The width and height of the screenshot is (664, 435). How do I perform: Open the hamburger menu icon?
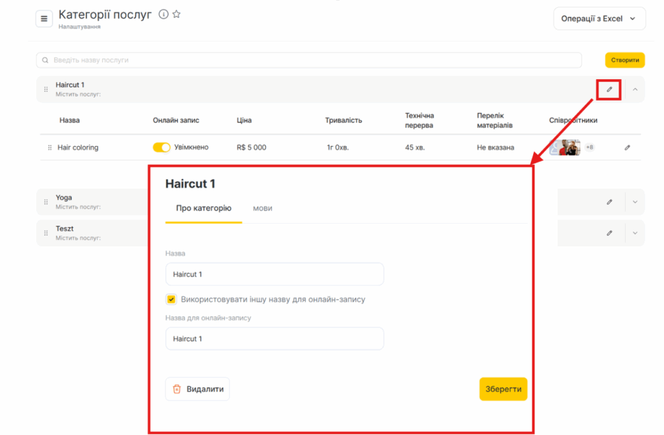coord(44,19)
